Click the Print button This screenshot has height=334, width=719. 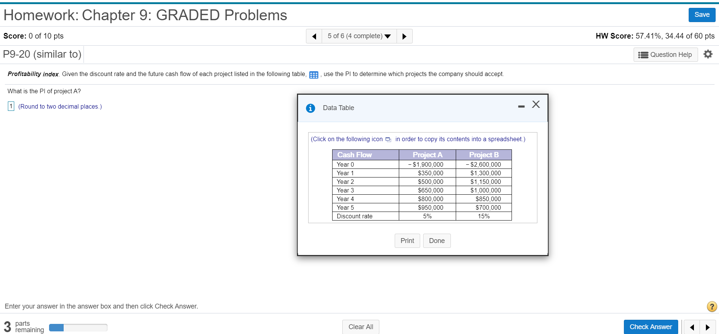pyautogui.click(x=407, y=241)
